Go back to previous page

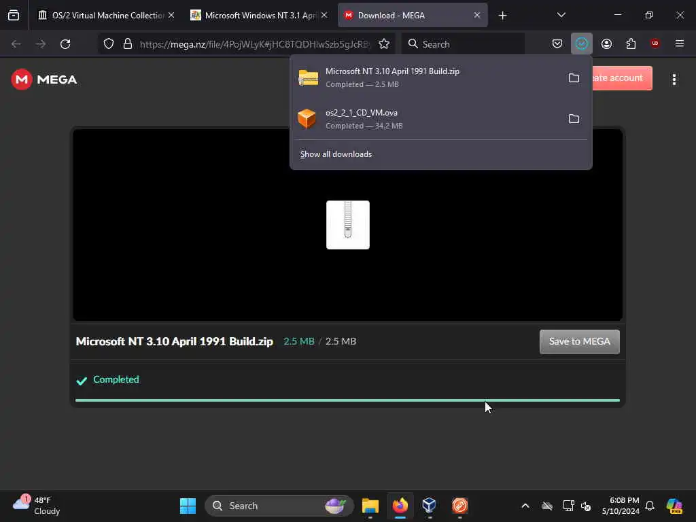point(16,44)
